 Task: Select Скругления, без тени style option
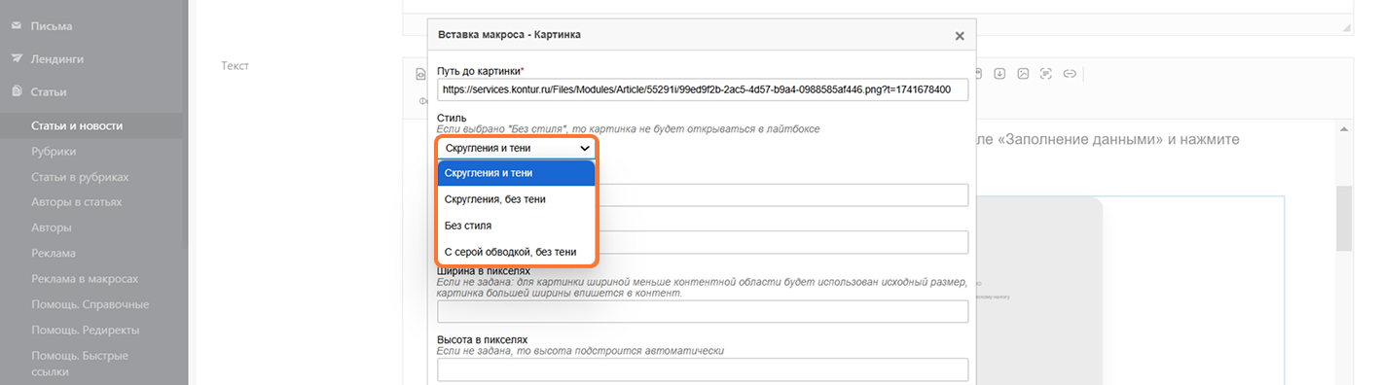tap(516, 199)
